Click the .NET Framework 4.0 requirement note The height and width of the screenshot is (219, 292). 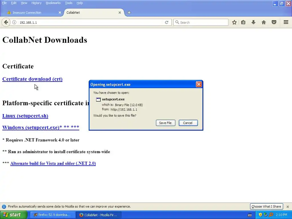[x=41, y=140]
